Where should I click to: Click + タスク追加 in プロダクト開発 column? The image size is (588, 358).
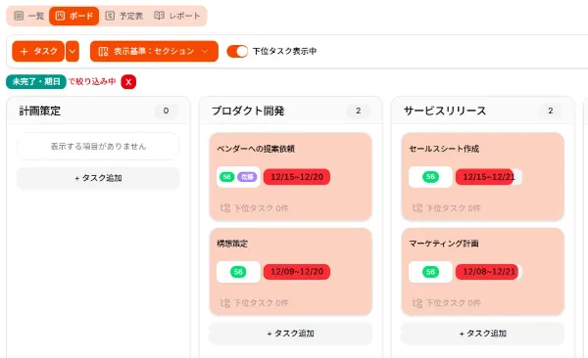click(291, 334)
